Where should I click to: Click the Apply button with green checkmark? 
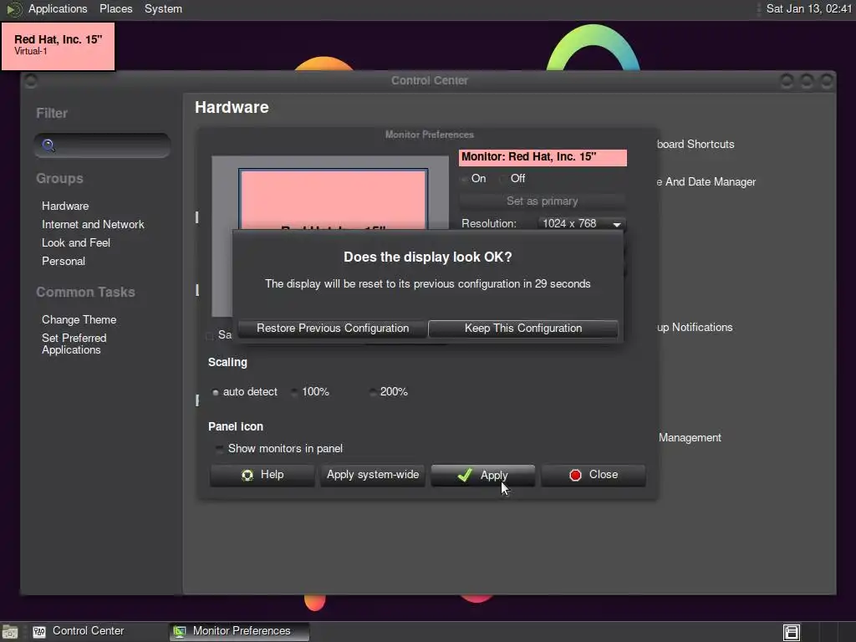click(x=483, y=475)
